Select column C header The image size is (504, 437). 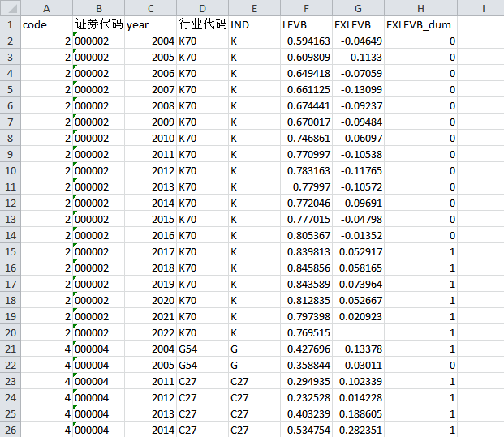click(150, 8)
